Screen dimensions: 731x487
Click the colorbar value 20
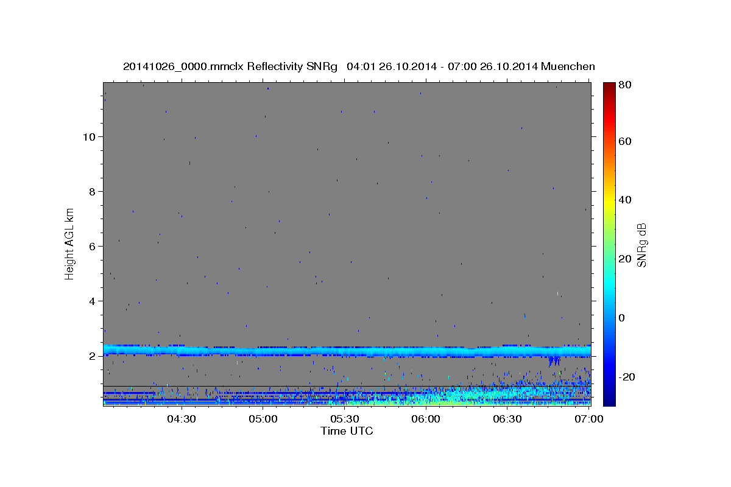[625, 259]
